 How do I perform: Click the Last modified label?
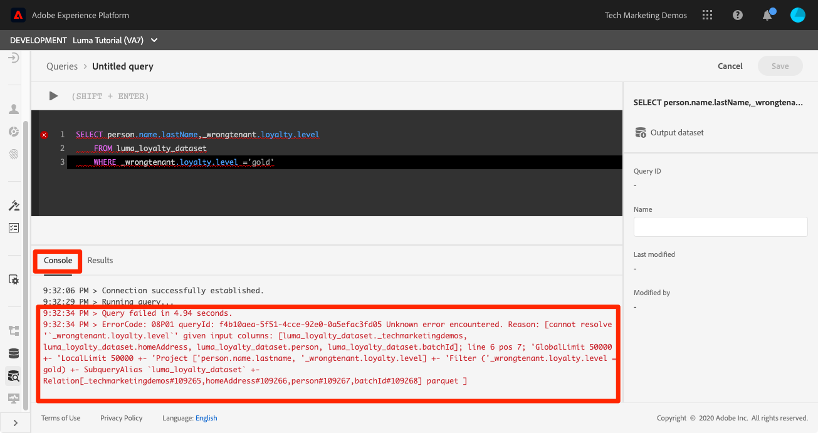654,254
